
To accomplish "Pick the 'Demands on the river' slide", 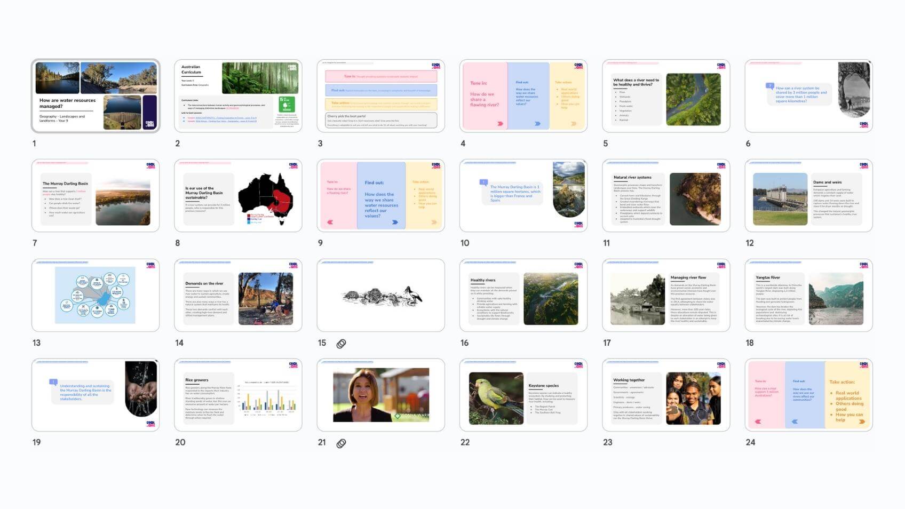I will pyautogui.click(x=238, y=296).
